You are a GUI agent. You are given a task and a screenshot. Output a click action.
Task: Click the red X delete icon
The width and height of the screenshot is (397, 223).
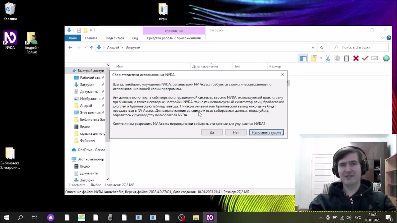[356, 58]
